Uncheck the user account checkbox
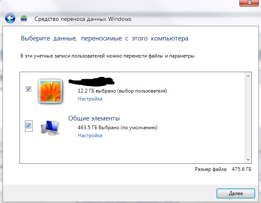Screen dimensions: 261x203 point(28,89)
